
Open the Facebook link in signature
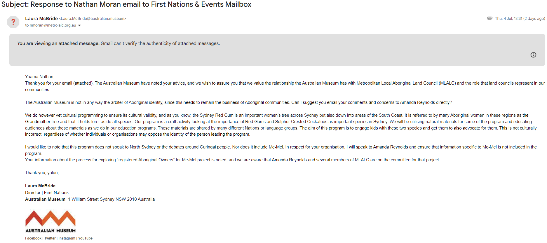[33, 238]
